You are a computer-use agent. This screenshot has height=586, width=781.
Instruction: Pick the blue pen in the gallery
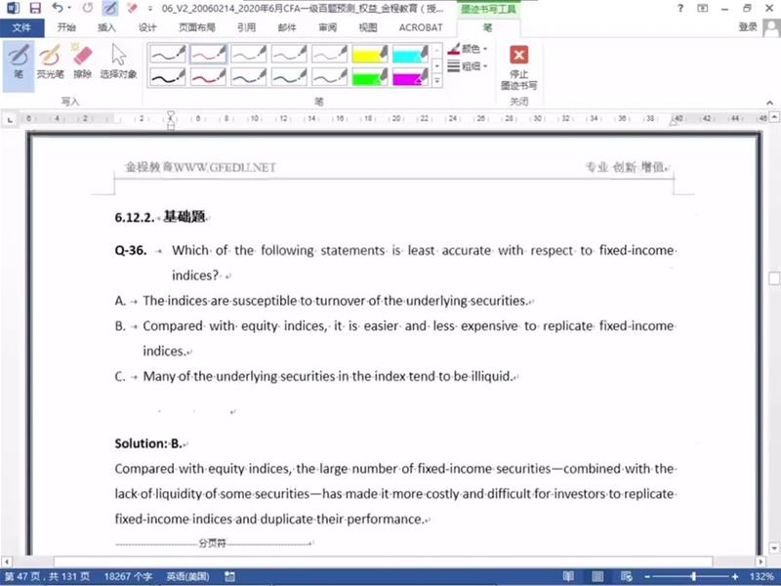tap(249, 77)
